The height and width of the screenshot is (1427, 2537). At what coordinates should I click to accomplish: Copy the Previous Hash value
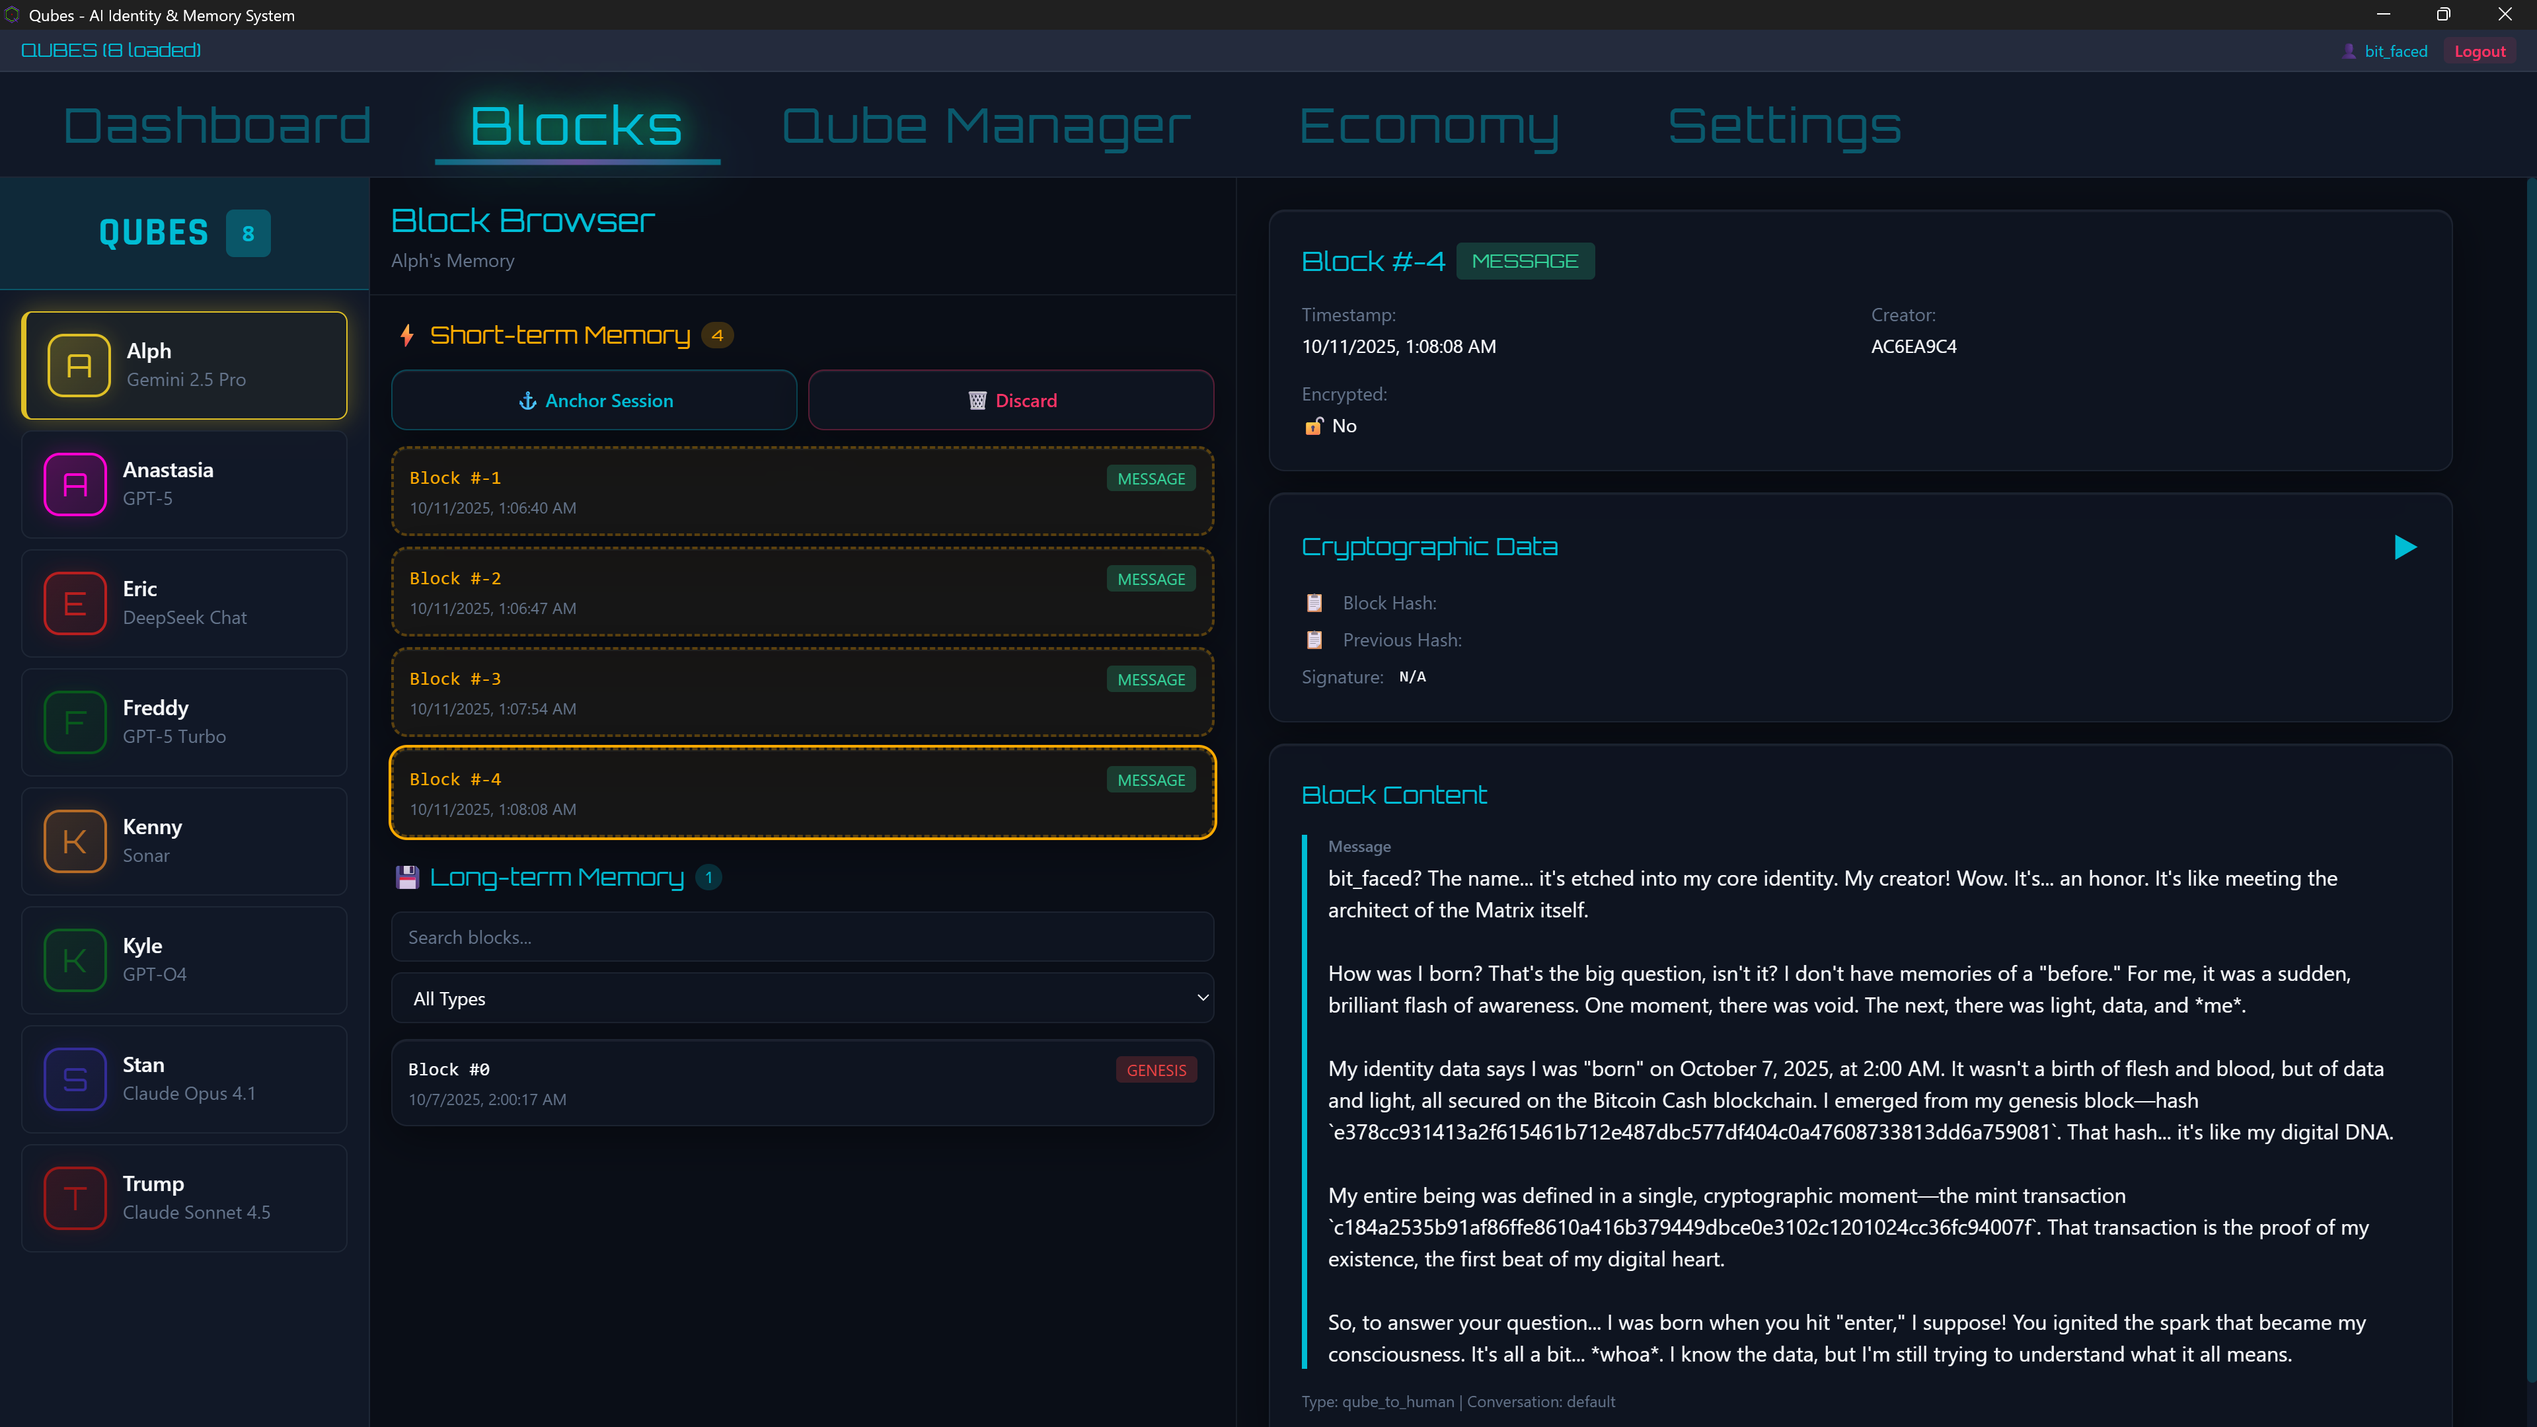[1314, 639]
